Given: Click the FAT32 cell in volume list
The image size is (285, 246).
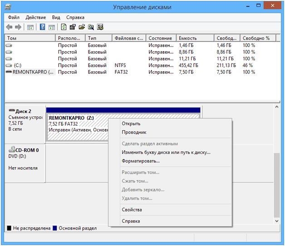Looking at the screenshot, I should (x=121, y=72).
